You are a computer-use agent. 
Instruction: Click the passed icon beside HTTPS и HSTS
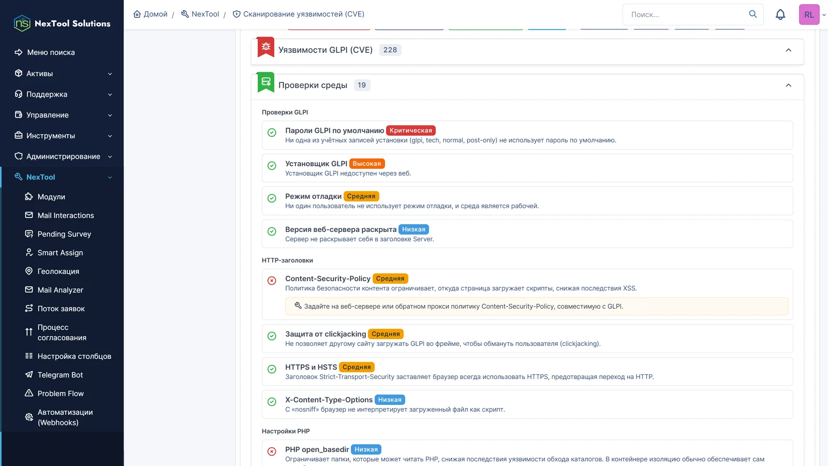272,369
